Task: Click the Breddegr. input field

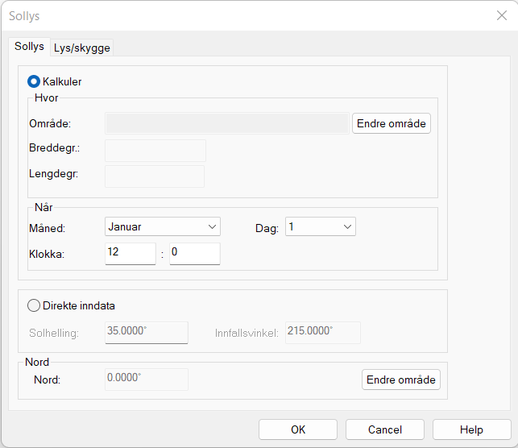Action: pos(155,151)
